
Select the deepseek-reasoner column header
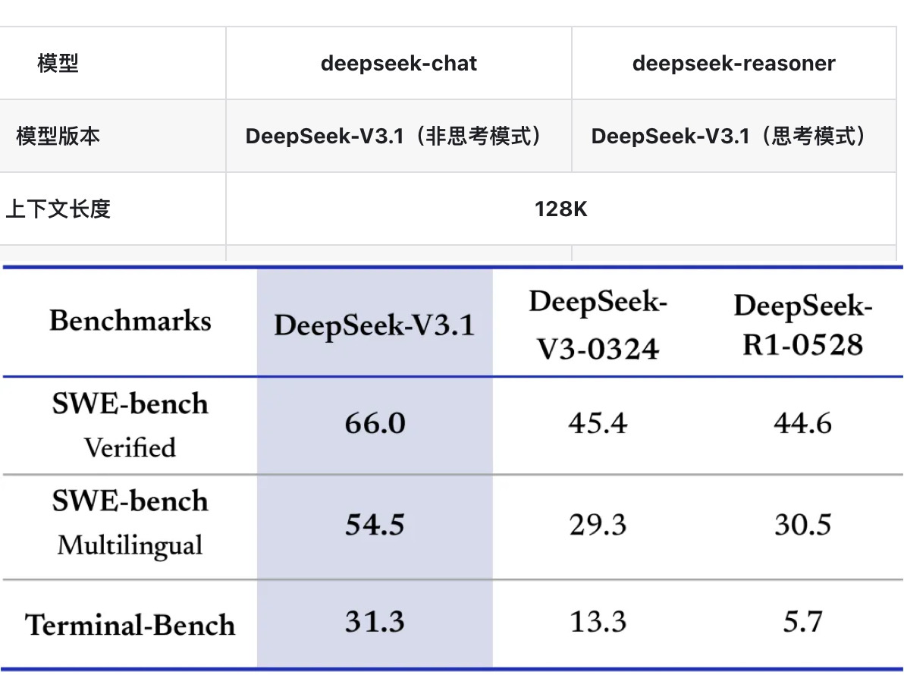(734, 63)
